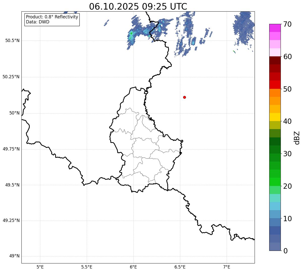Click the "dBZ" colorbar axis label
This screenshot has width=303, height=272.
tap(297, 138)
